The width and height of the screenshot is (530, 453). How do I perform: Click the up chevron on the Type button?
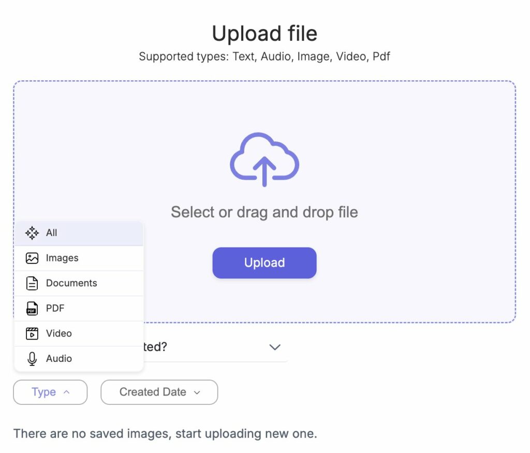click(x=66, y=392)
